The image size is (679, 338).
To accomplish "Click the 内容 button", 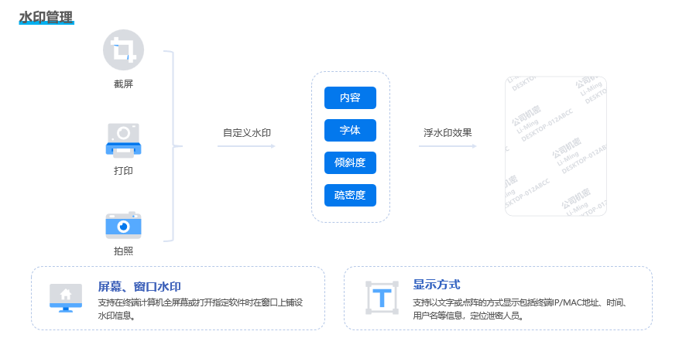I will pos(350,97).
